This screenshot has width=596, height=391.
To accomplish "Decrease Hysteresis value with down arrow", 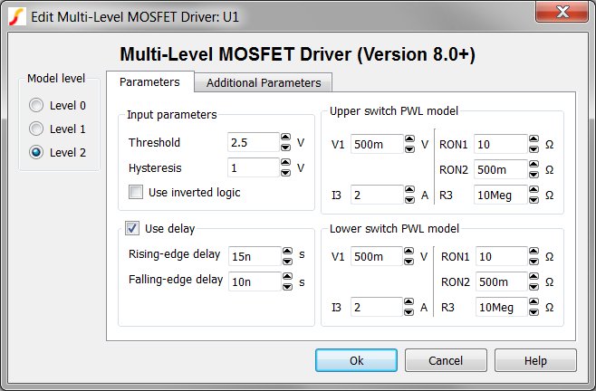I will [x=286, y=172].
